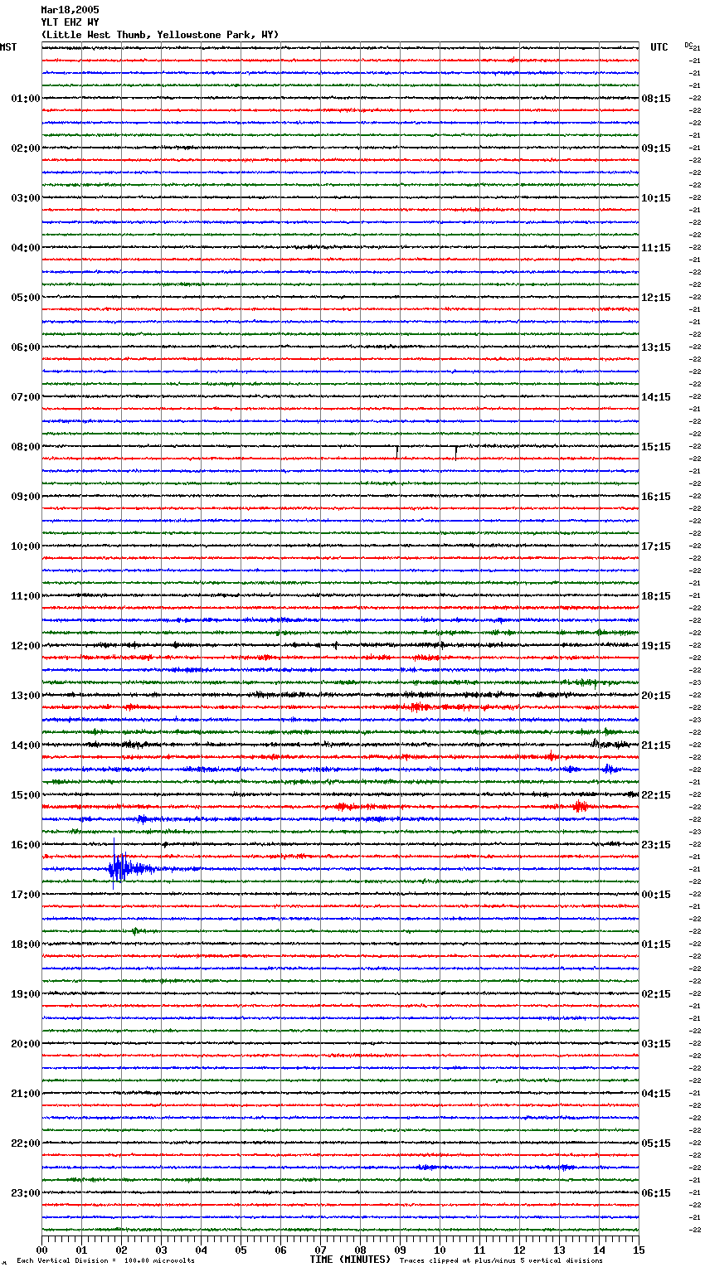Click the Little West Thumb location subtitle
The image size is (705, 1272).
point(160,35)
